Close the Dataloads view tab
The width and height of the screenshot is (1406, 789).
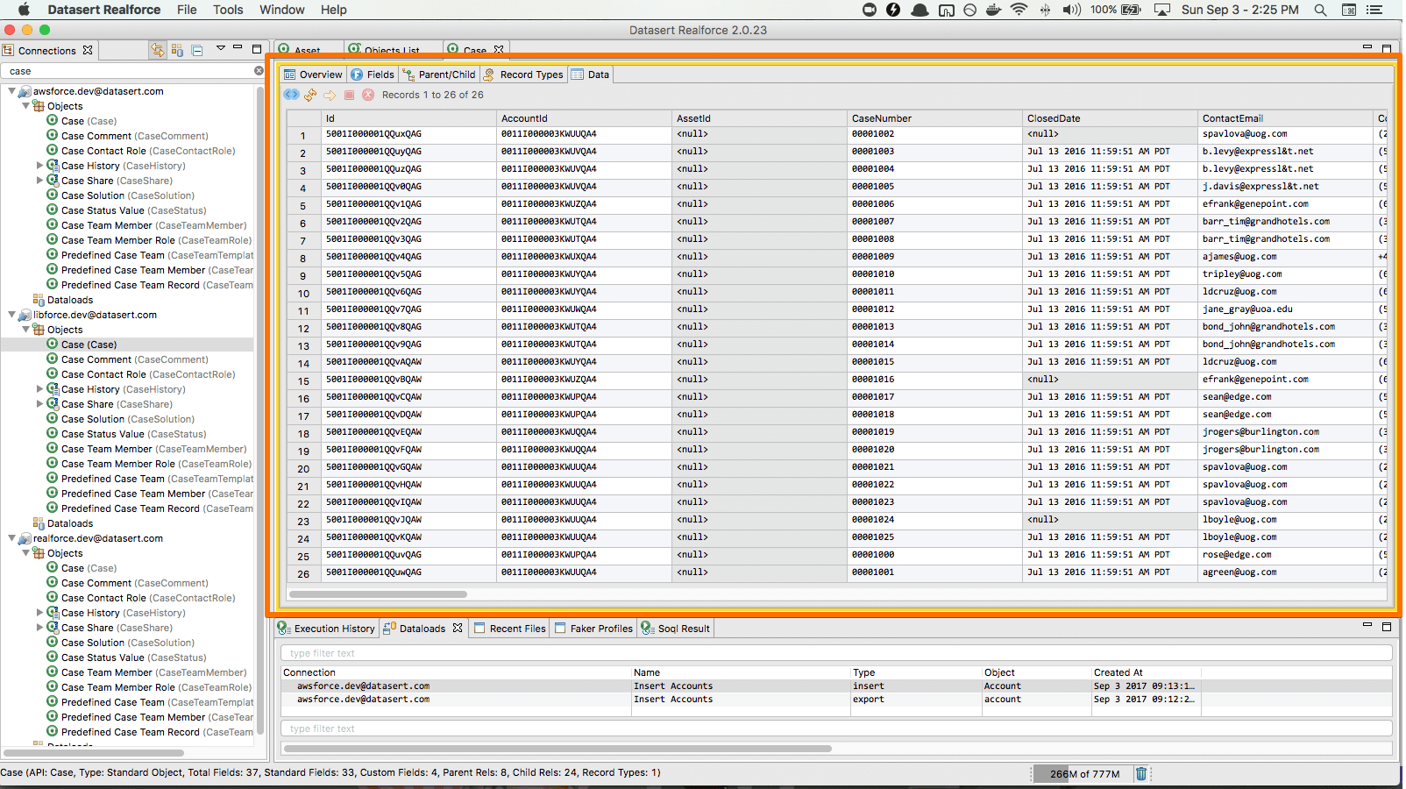pyautogui.click(x=458, y=629)
